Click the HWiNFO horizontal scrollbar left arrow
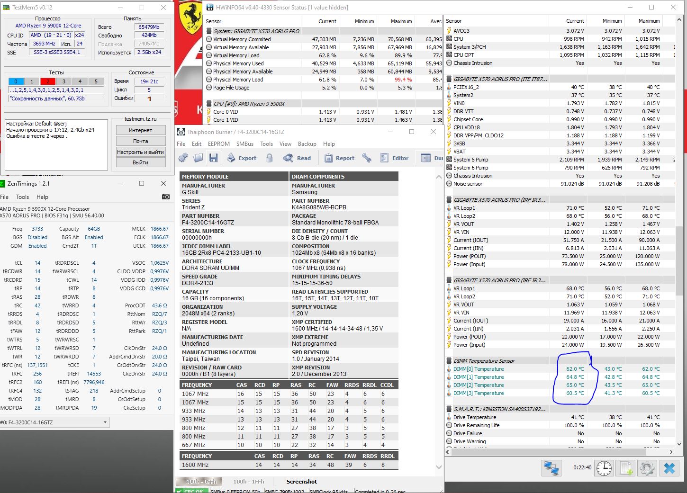The height and width of the screenshot is (493, 687). [x=449, y=452]
